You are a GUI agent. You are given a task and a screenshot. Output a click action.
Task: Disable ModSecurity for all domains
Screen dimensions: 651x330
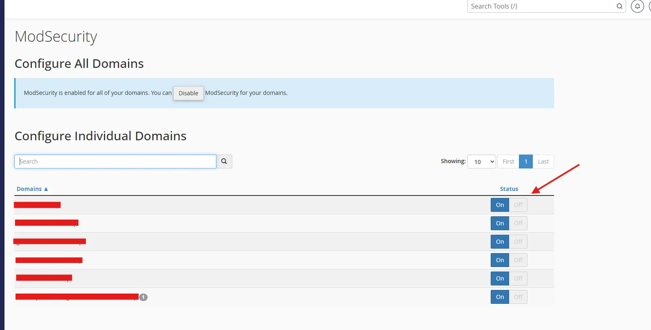189,93
